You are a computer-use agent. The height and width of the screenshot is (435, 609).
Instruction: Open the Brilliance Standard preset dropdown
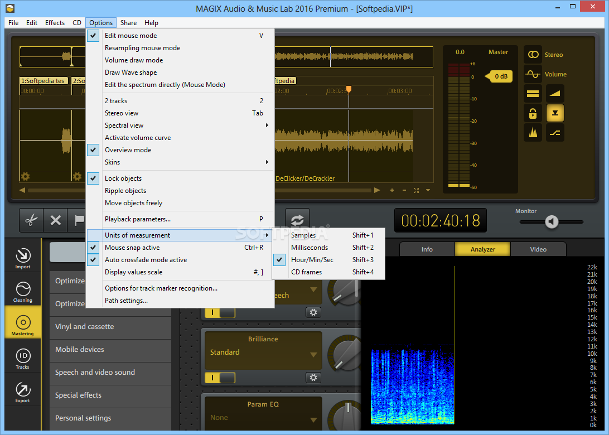point(313,355)
